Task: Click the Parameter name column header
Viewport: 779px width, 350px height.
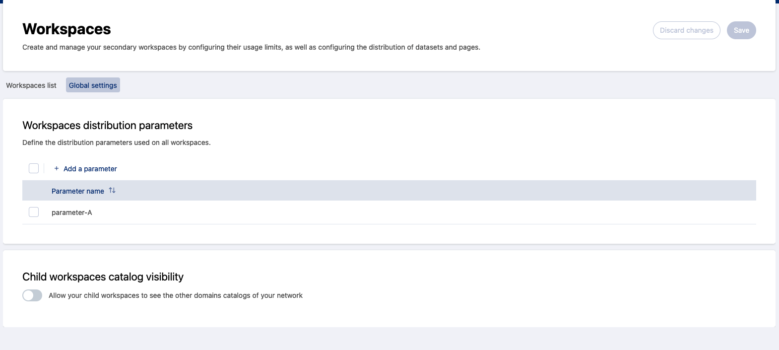Action: pyautogui.click(x=78, y=191)
